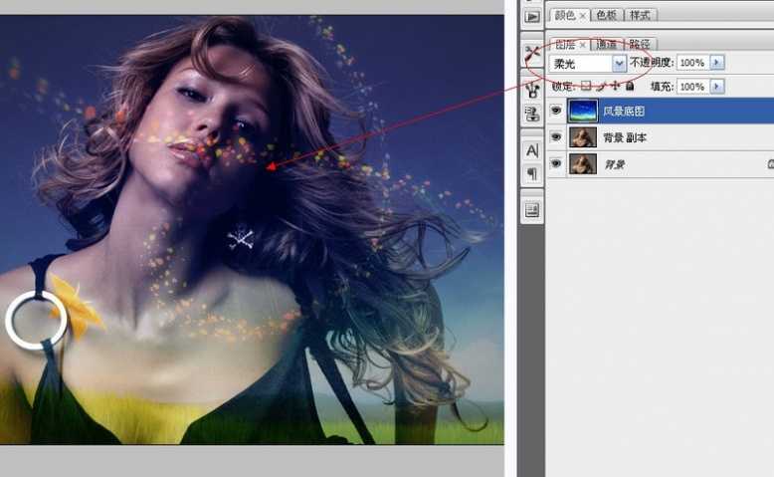Select the 风景底图 layer name

(x=624, y=112)
